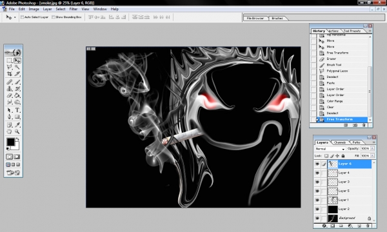This screenshot has height=232, width=387.
Task: Click the foreground color swatch
Action: click(10, 142)
